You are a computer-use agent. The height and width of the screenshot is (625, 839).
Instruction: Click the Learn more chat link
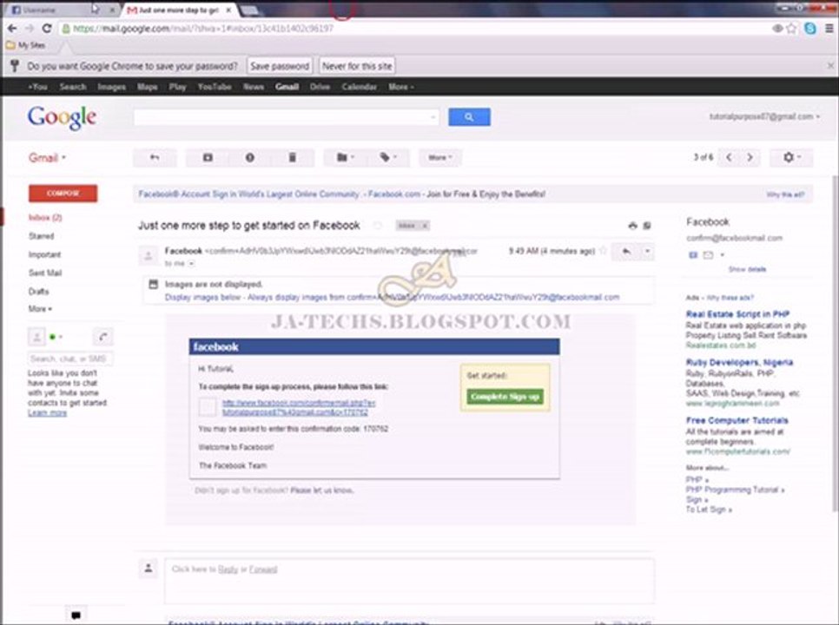point(47,412)
